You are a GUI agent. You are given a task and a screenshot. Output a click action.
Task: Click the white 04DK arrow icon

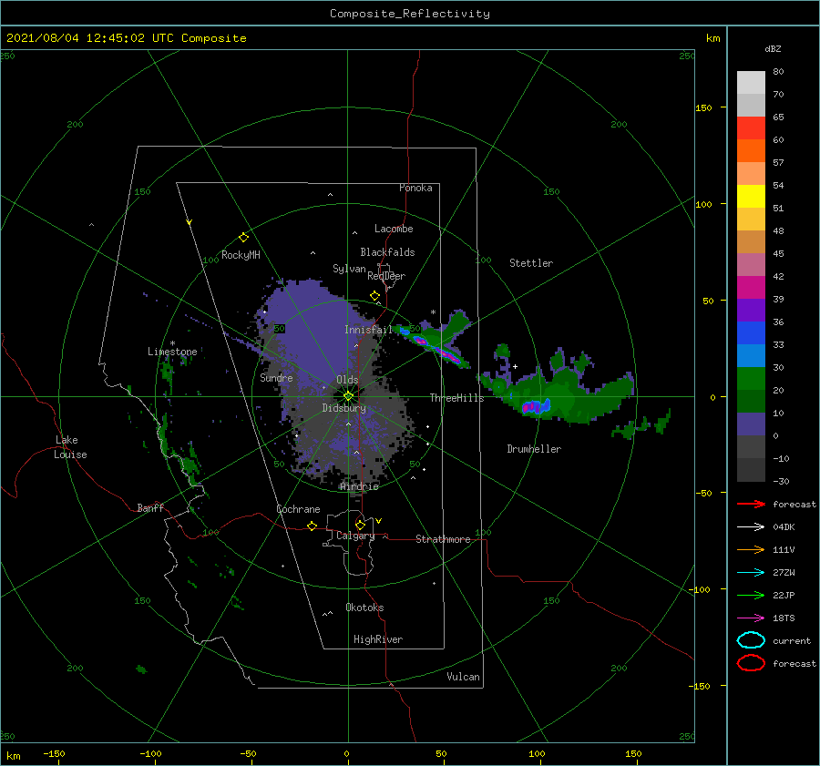pos(751,526)
